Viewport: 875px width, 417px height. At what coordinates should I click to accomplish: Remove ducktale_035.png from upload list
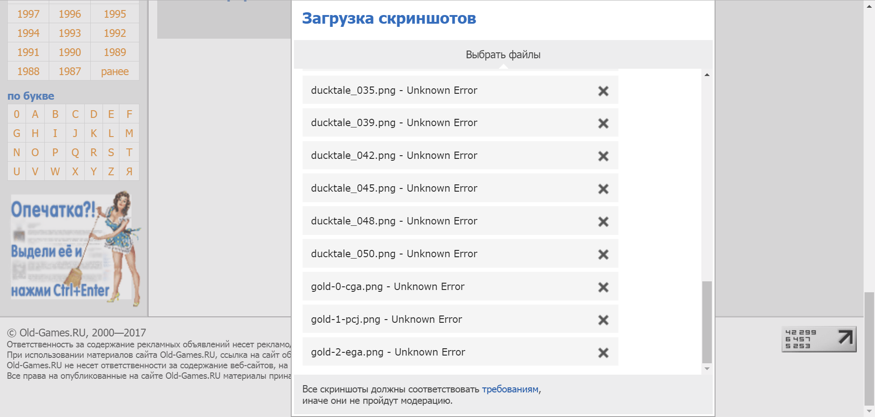coord(603,91)
